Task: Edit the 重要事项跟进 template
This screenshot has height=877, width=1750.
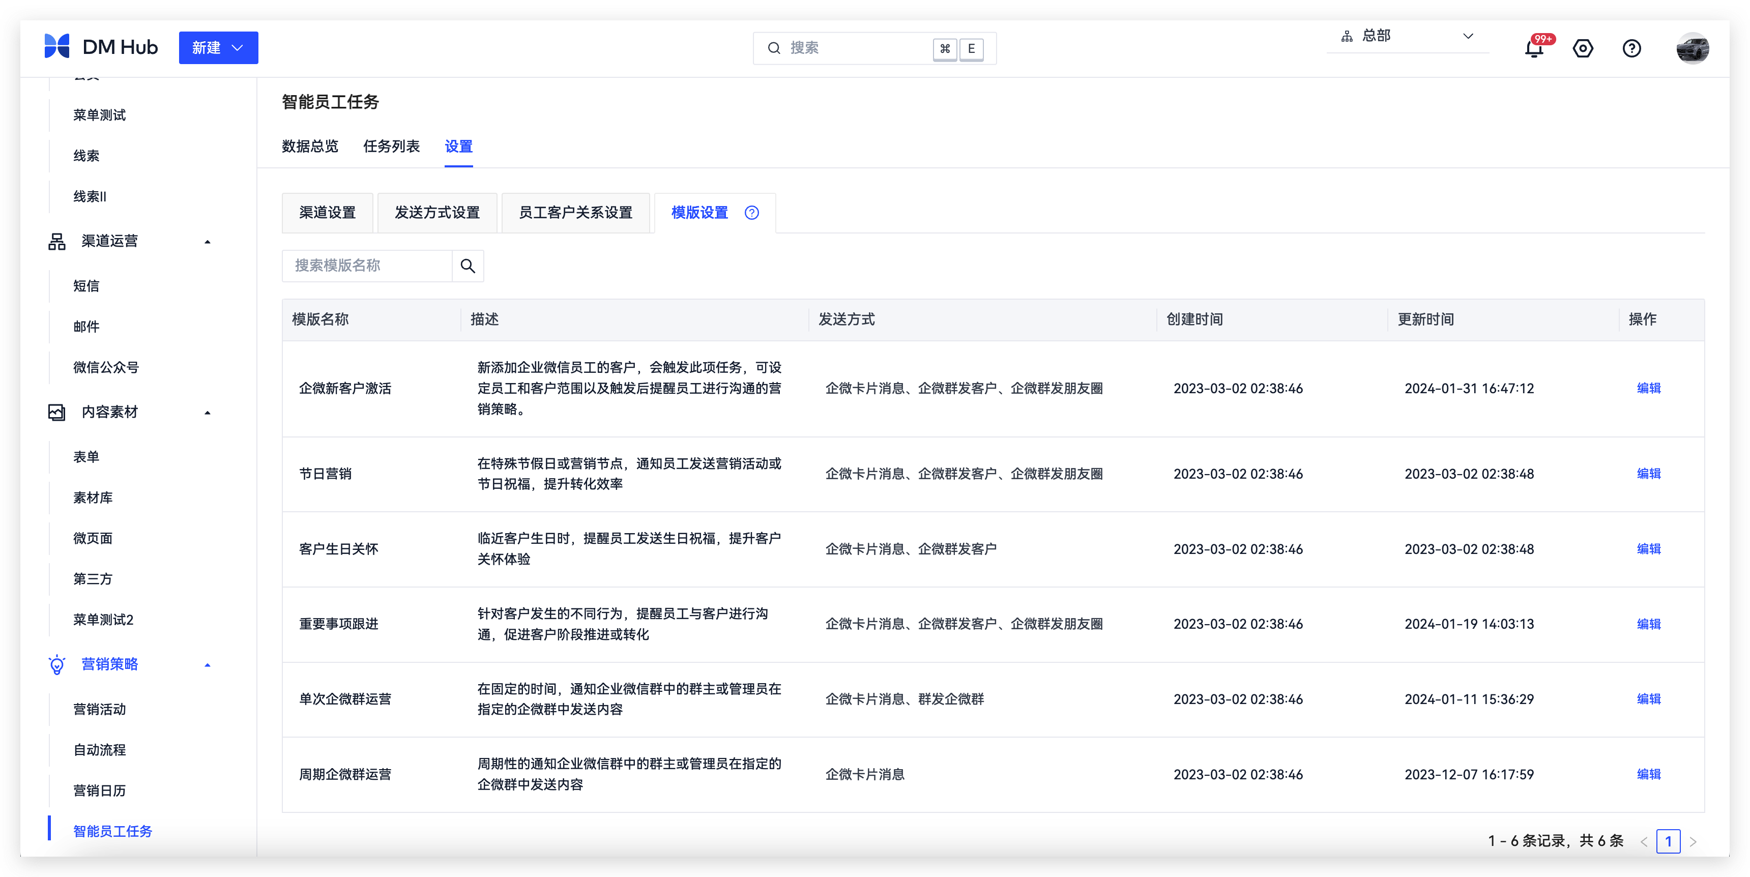Action: coord(1648,624)
